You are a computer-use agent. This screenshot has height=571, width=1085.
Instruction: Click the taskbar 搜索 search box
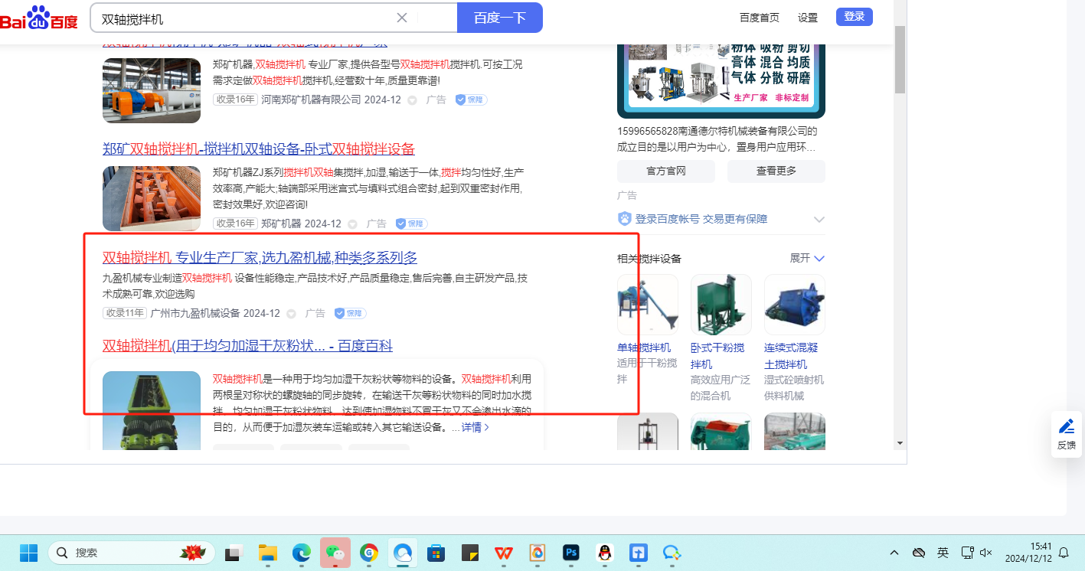(x=132, y=552)
